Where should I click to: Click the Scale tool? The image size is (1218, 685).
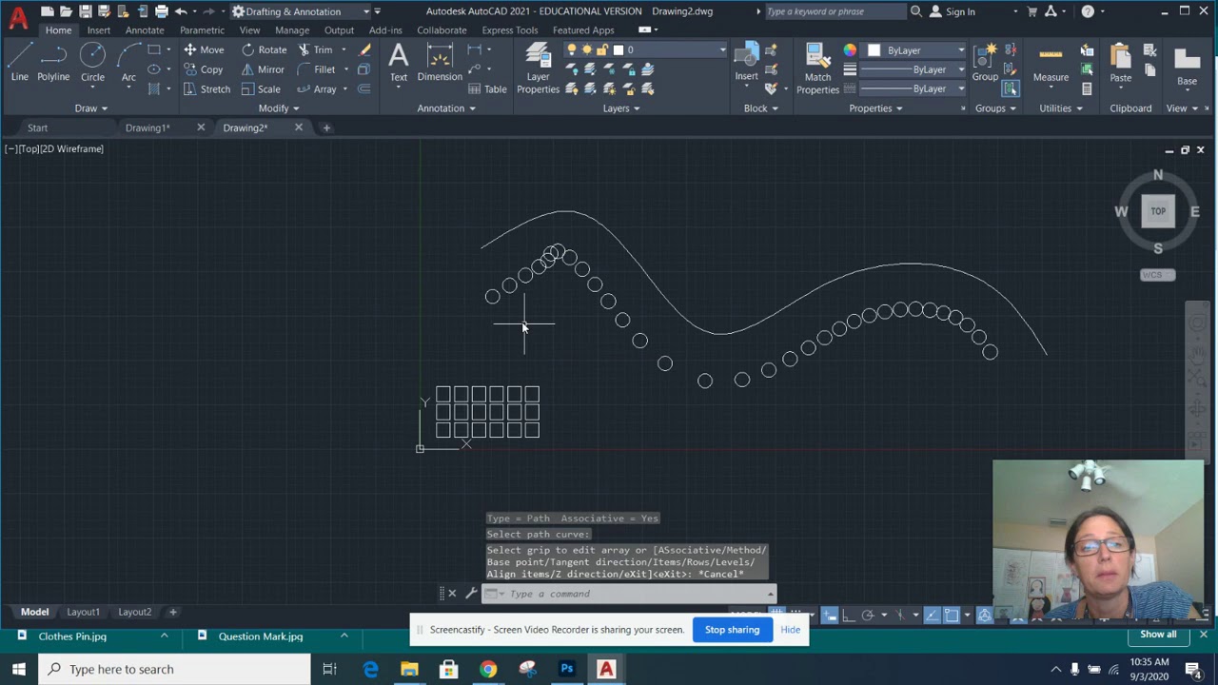tap(260, 89)
